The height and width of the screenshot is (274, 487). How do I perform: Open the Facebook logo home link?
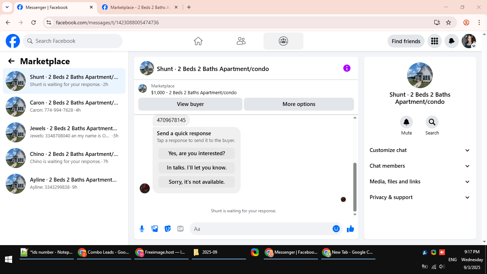coord(13,41)
